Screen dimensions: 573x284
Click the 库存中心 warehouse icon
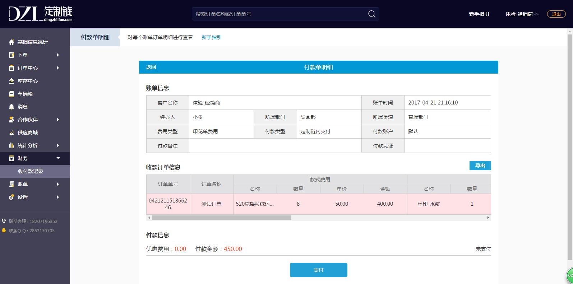(11, 81)
